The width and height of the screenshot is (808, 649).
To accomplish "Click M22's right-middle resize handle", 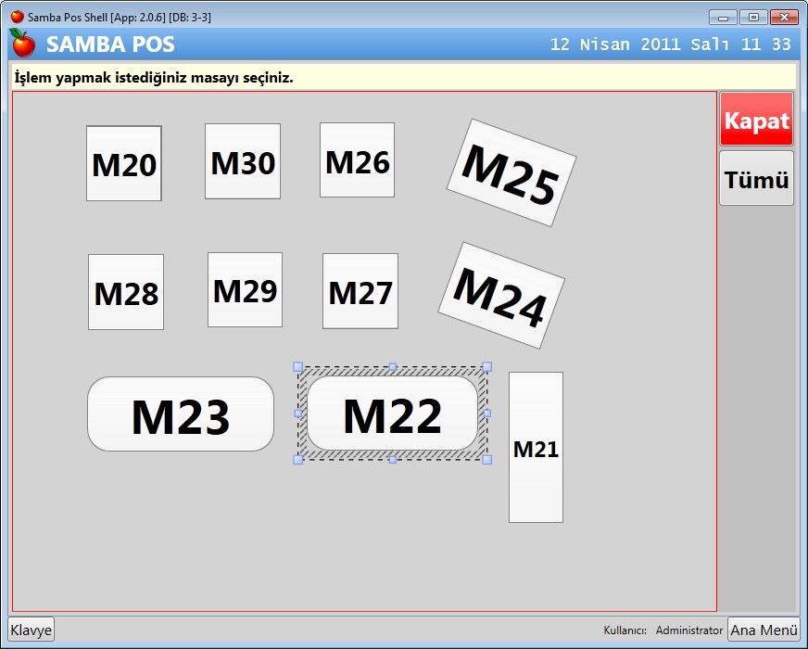I will click(x=487, y=413).
